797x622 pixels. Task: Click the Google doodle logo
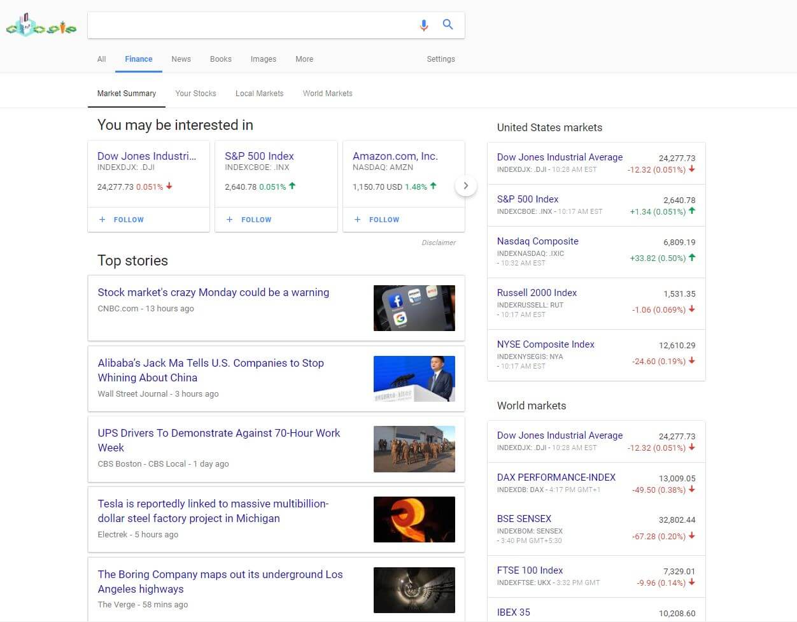41,25
